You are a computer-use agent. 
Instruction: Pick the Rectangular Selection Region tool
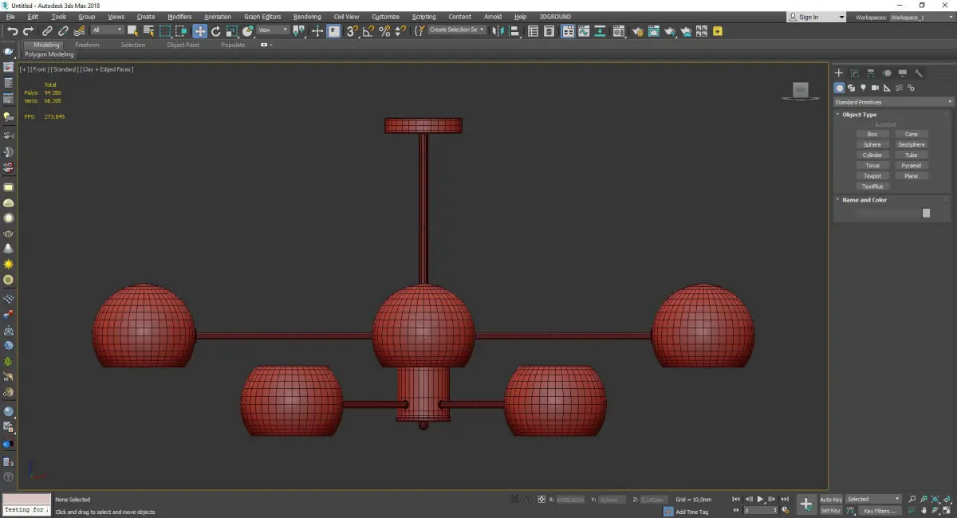click(165, 31)
